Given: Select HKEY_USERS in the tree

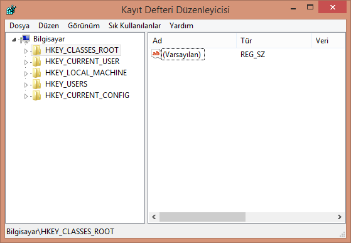Looking at the screenshot, I should (x=66, y=84).
